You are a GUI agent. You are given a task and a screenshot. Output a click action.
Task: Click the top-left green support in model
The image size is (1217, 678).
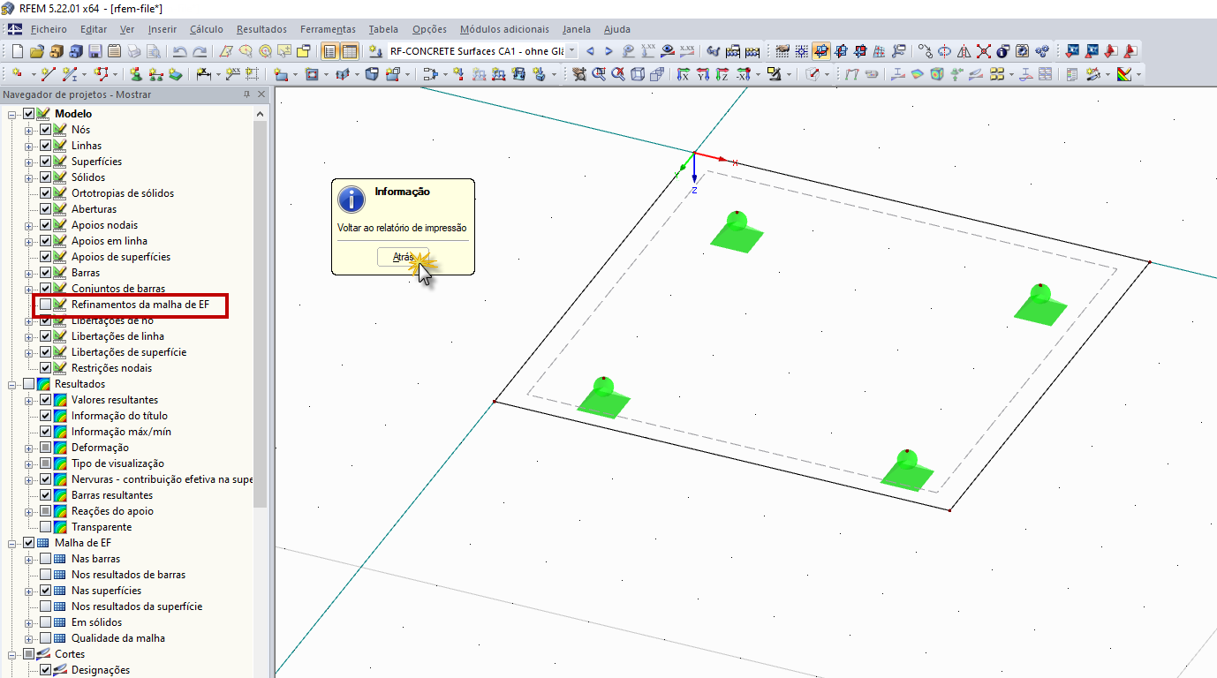tap(737, 232)
